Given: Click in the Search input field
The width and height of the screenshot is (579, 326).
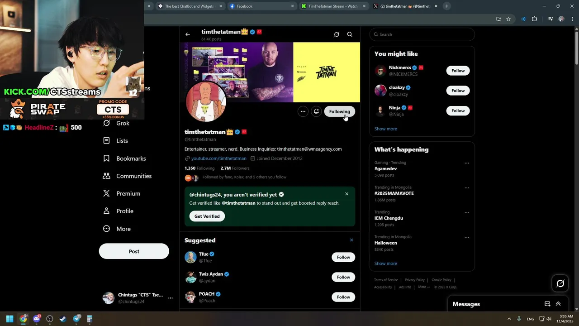Looking at the screenshot, I should click(422, 34).
